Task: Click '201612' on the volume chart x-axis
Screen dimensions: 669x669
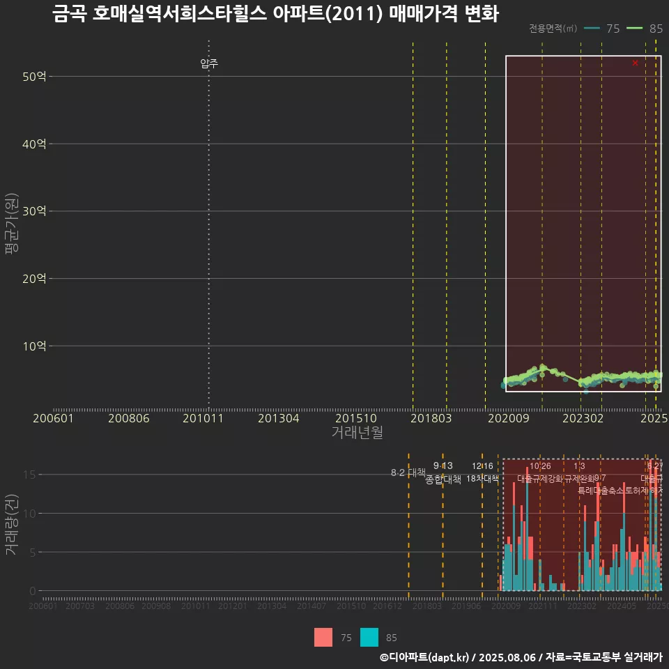Action: coord(387,606)
